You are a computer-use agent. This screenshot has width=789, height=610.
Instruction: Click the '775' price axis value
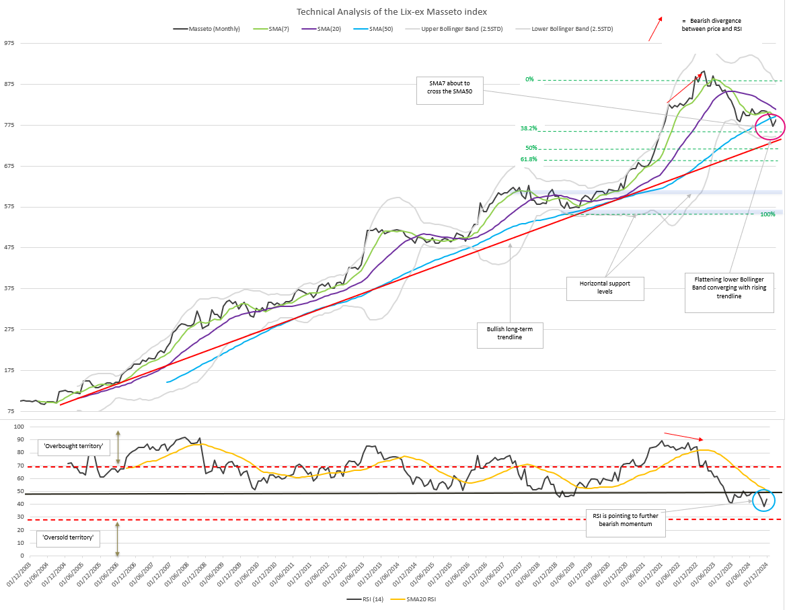click(x=9, y=125)
